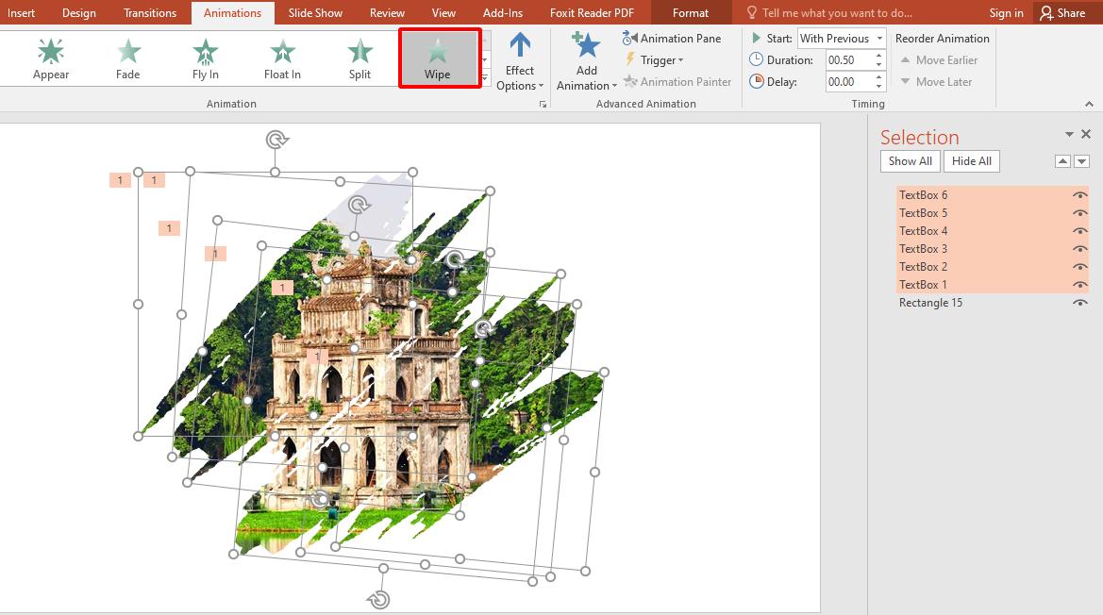This screenshot has width=1103, height=615.
Task: Select the Appear animation
Action: (50, 57)
